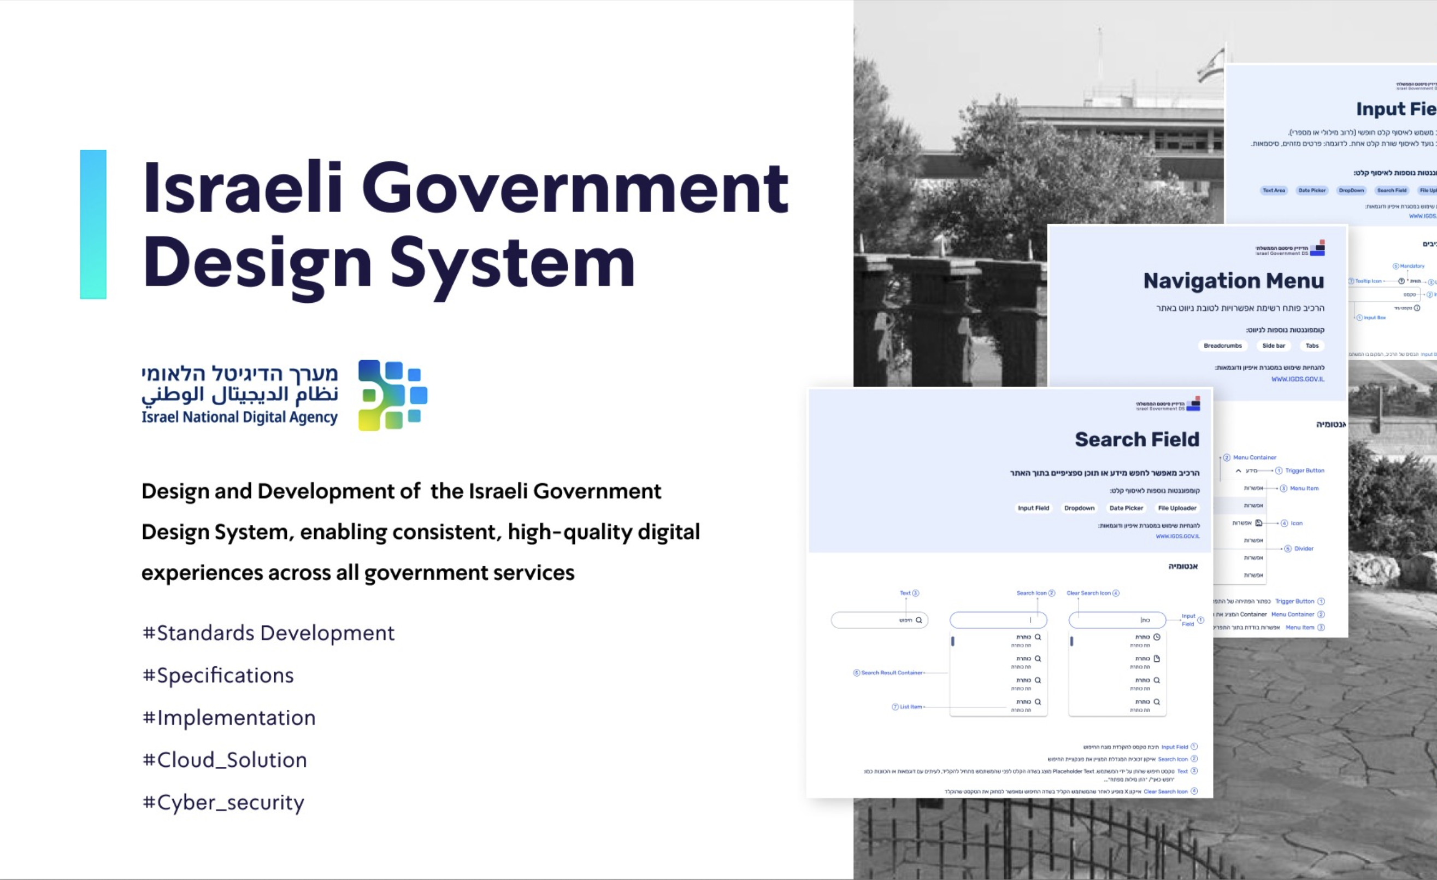Click the '#Standards Development' hashtag
This screenshot has width=1437, height=880.
pyautogui.click(x=268, y=633)
